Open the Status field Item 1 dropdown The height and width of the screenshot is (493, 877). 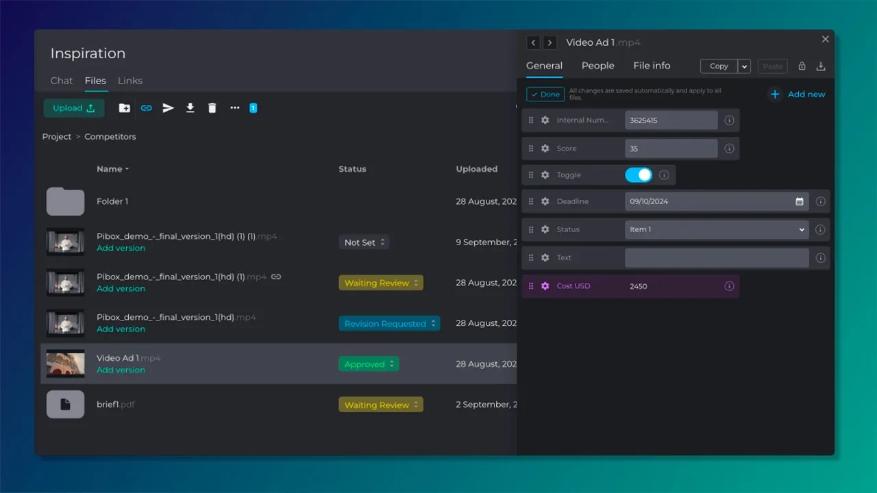pyautogui.click(x=716, y=229)
